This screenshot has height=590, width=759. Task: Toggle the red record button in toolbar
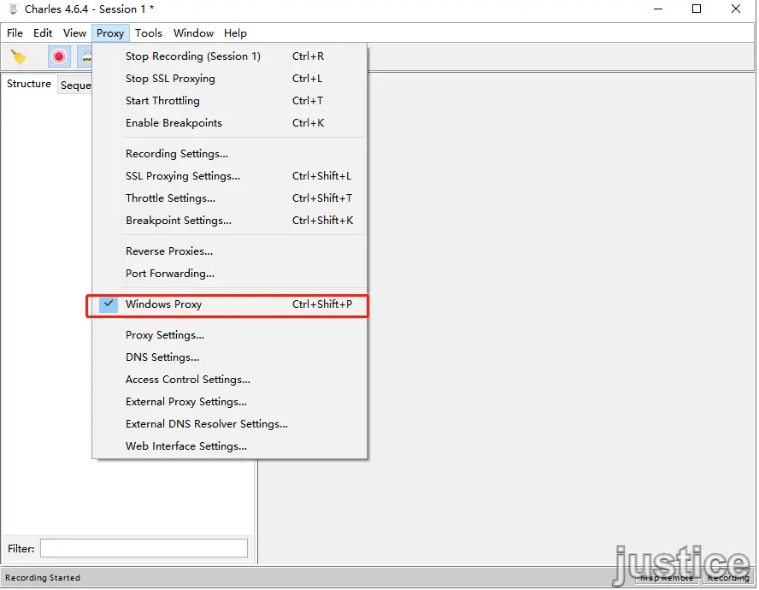tap(59, 56)
